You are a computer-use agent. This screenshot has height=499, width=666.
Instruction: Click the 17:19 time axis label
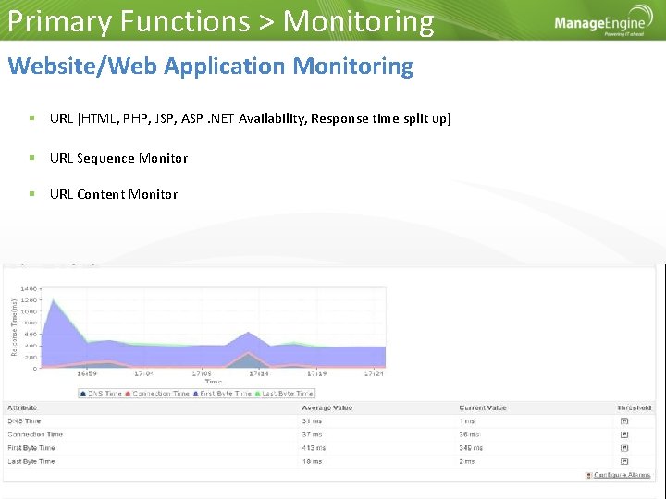tap(316, 374)
